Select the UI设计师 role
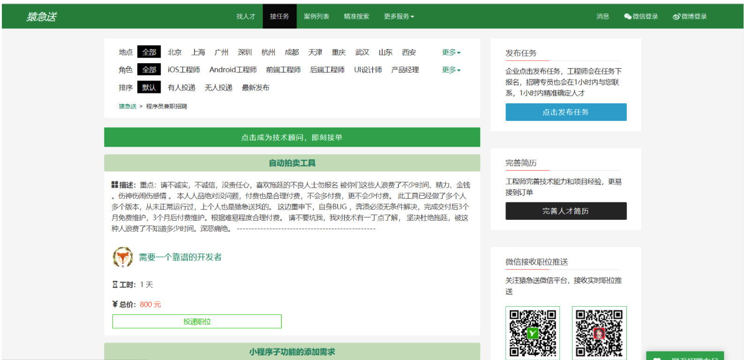 click(x=368, y=70)
